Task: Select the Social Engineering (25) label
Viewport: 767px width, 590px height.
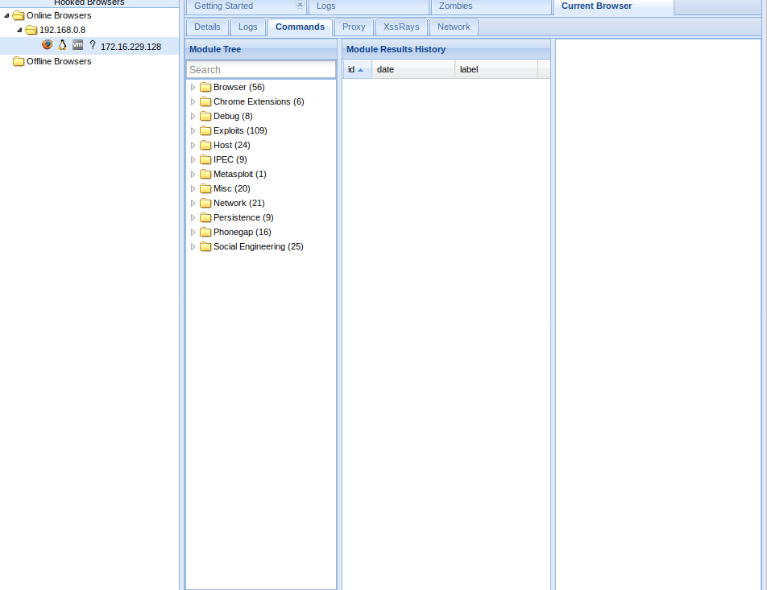Action: [259, 247]
